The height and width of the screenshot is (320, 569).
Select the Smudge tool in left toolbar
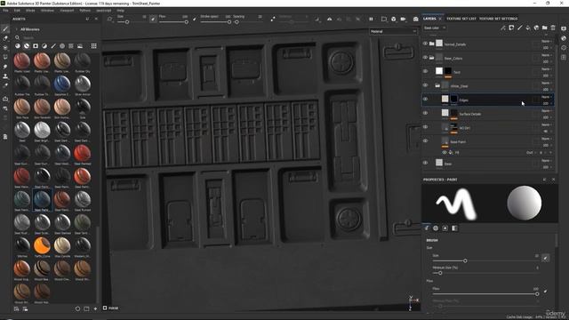(x=5, y=67)
